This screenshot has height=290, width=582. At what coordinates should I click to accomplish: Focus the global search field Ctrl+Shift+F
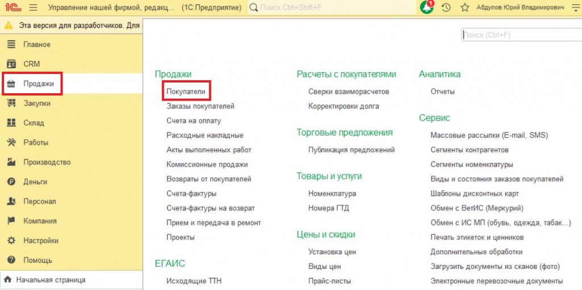332,7
